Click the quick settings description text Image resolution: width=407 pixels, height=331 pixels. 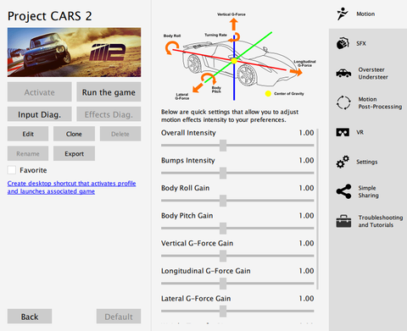click(x=230, y=116)
